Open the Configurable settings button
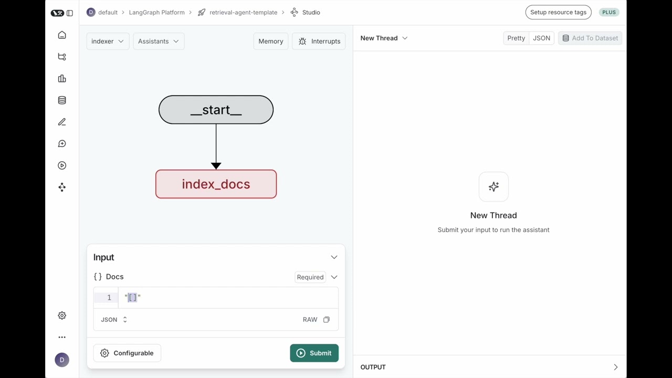Screen dimensions: 672x378 [x=127, y=353]
